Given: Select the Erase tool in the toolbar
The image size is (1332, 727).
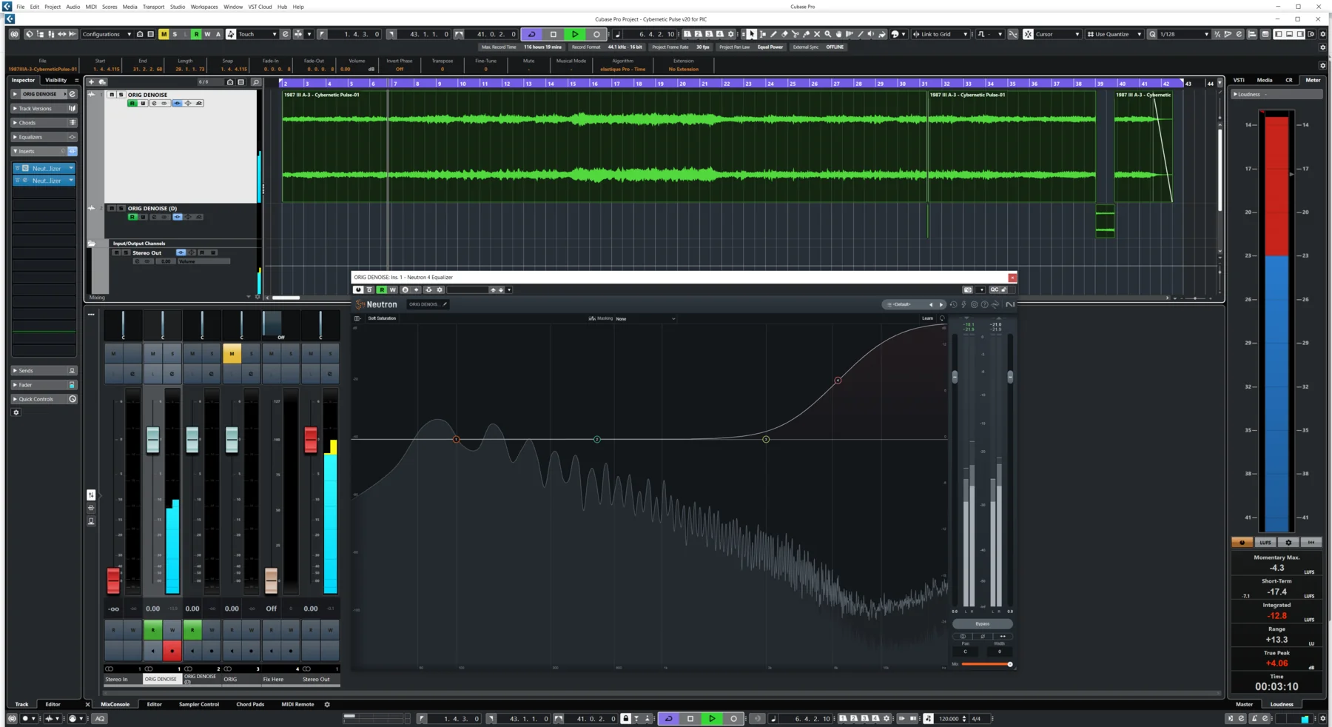Looking at the screenshot, I should pos(785,34).
